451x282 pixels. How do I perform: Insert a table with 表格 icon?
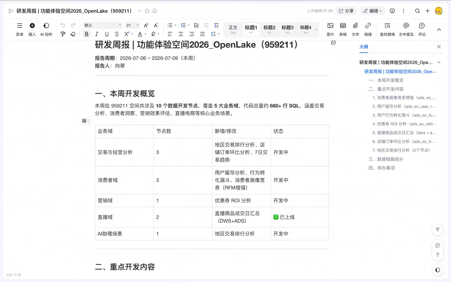tap(343, 29)
